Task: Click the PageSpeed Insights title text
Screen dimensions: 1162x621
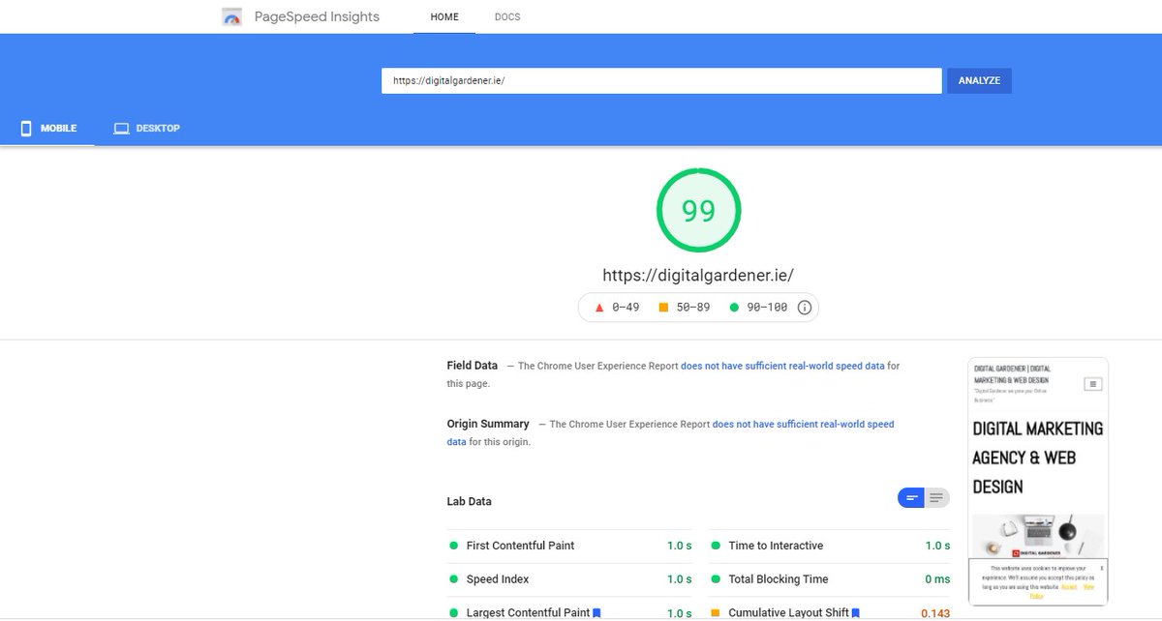Action: [x=317, y=16]
